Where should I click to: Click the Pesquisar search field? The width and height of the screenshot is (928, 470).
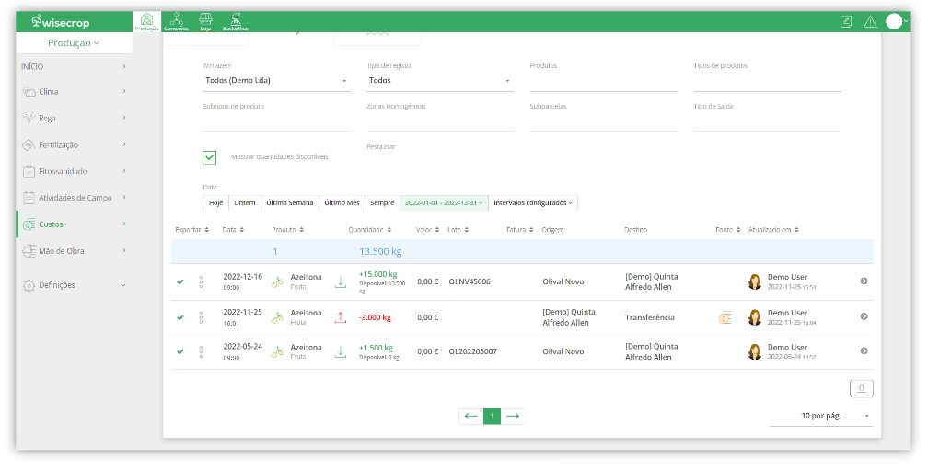(x=440, y=161)
